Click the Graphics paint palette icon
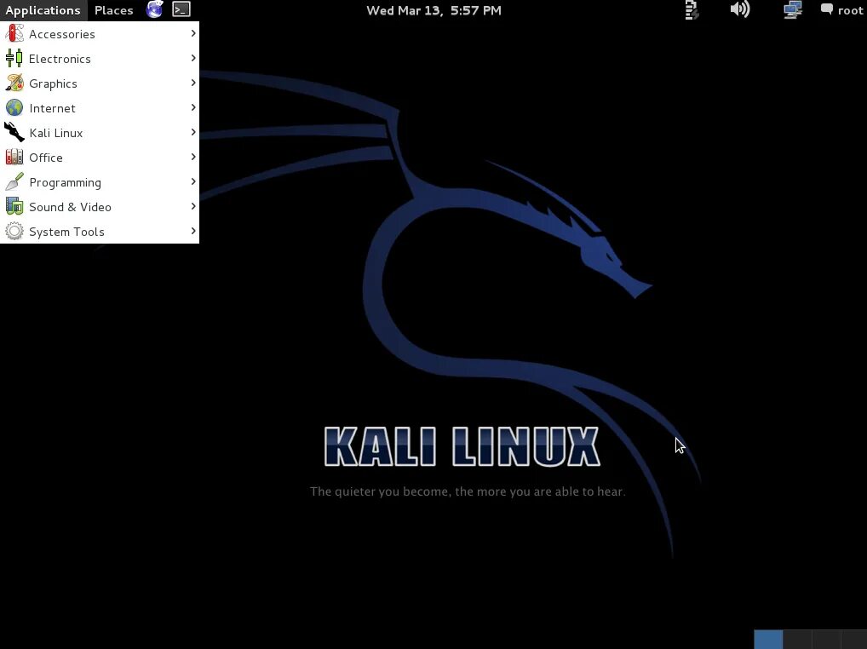The width and height of the screenshot is (867, 649). tap(14, 83)
